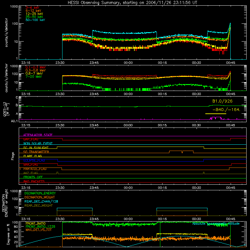Click the Degrees or % axis title
This screenshot has height=250, width=250.
(x=8, y=234)
